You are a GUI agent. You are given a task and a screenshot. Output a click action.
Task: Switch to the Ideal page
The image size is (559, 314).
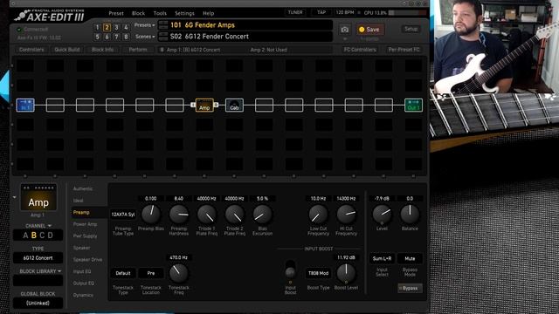point(78,201)
